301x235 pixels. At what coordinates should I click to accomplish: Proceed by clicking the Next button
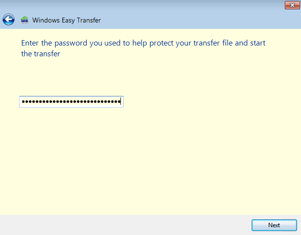(x=274, y=225)
